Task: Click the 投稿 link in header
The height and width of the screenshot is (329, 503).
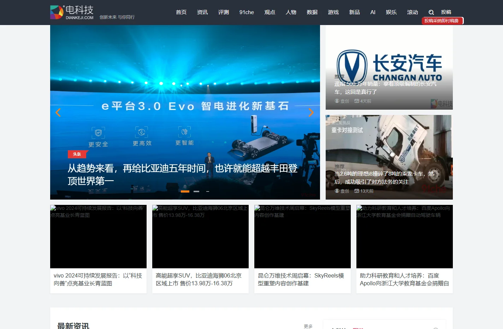Action: click(446, 12)
